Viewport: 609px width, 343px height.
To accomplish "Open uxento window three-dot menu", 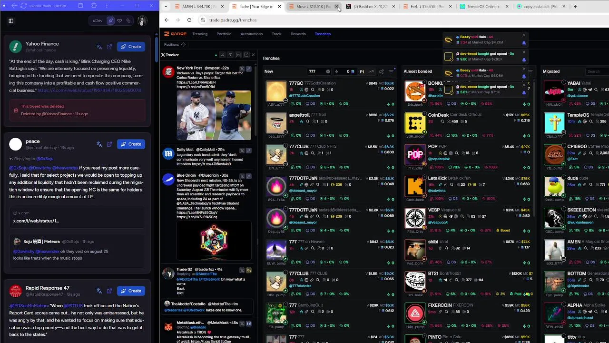I will (107, 6).
